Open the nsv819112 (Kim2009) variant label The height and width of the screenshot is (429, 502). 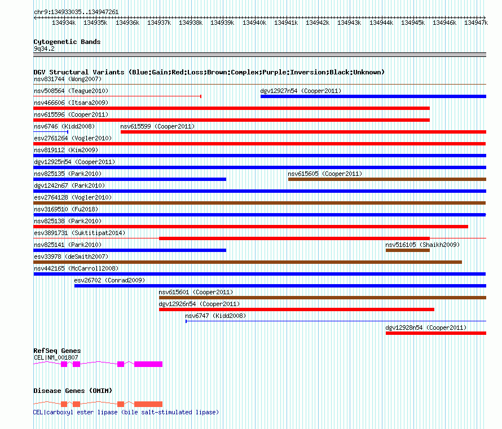coord(66,150)
